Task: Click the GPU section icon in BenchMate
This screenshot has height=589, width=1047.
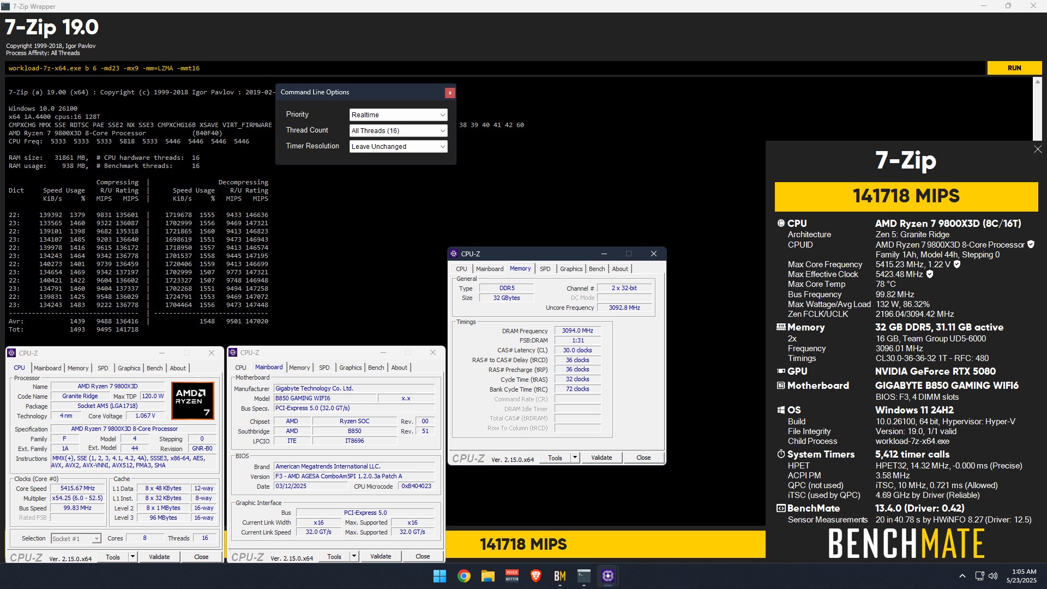Action: (x=781, y=371)
